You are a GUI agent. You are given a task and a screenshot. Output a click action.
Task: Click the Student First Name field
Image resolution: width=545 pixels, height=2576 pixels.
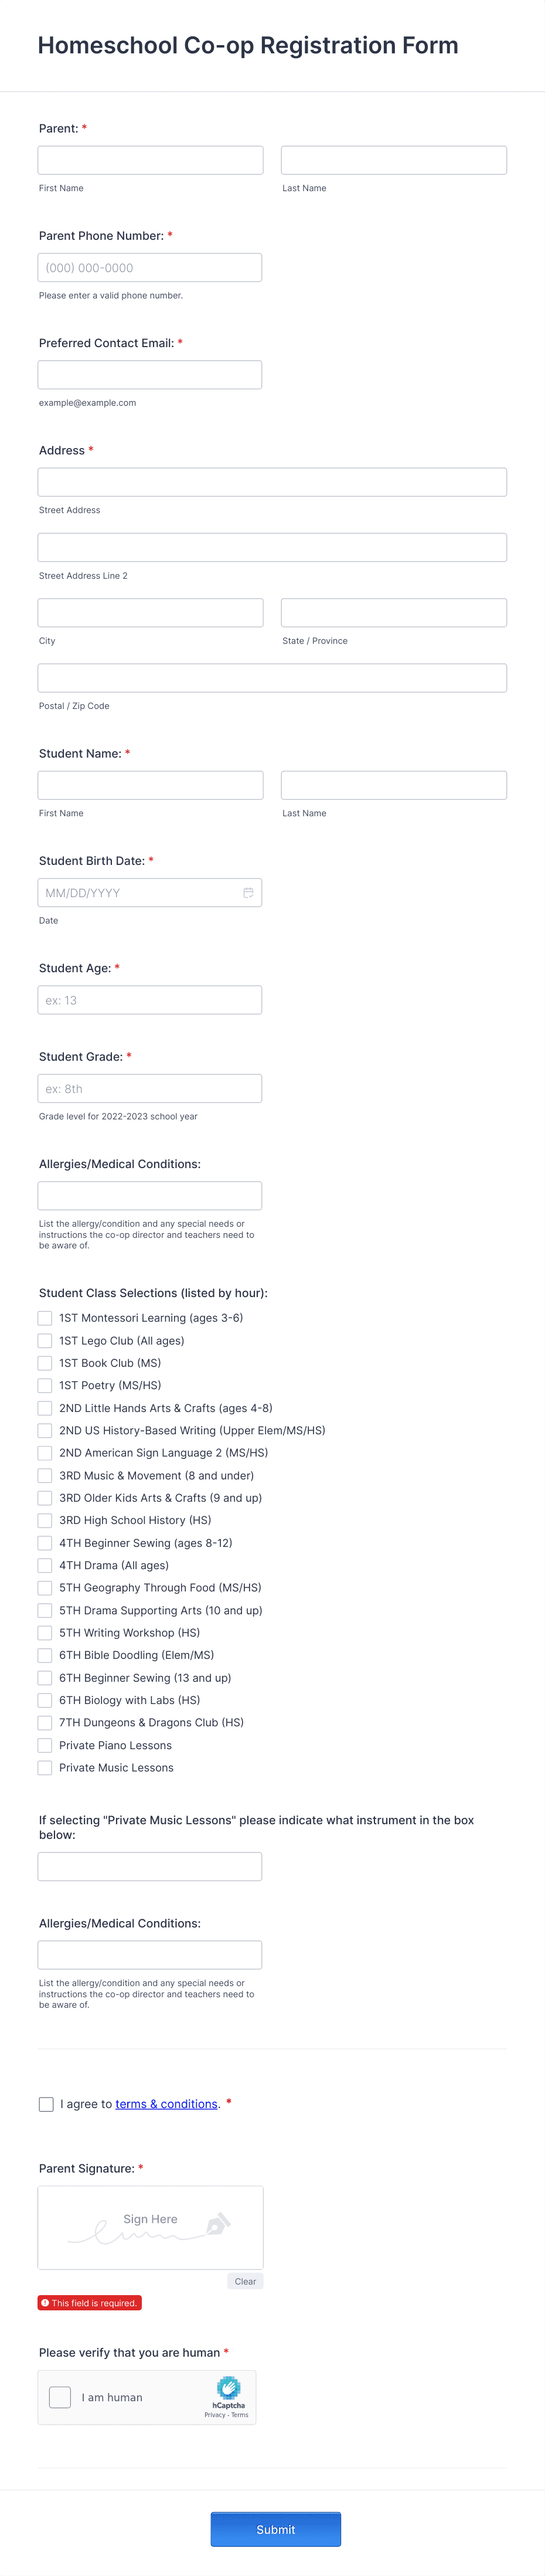pos(150,784)
